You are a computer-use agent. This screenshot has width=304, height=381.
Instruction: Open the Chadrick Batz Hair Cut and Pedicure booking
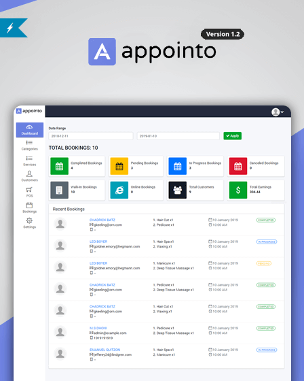coord(102,220)
